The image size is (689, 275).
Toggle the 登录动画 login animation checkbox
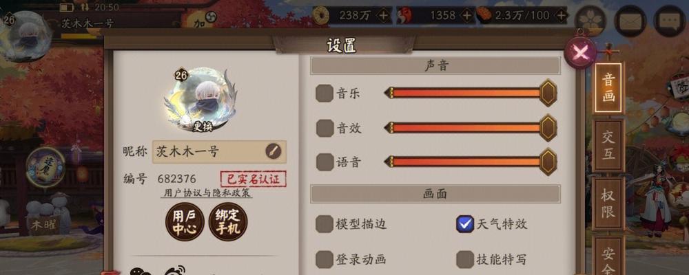click(x=325, y=259)
